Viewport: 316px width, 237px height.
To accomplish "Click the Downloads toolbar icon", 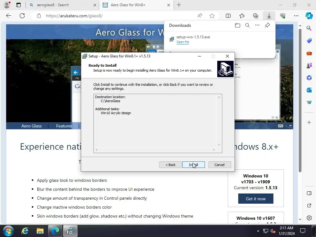I will point(269,16).
